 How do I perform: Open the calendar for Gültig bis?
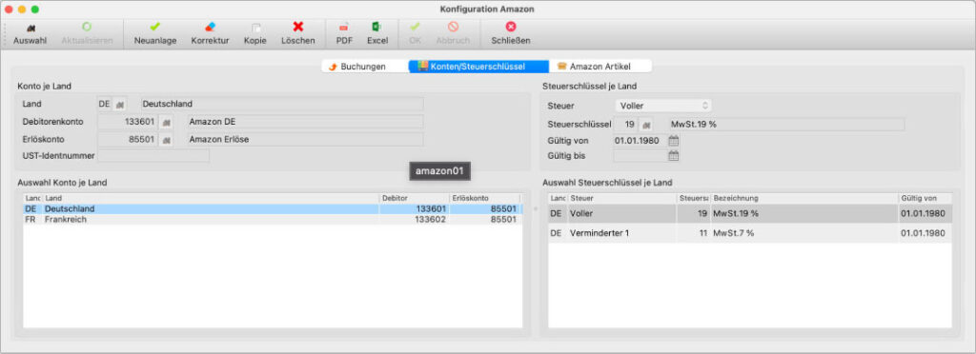[674, 156]
